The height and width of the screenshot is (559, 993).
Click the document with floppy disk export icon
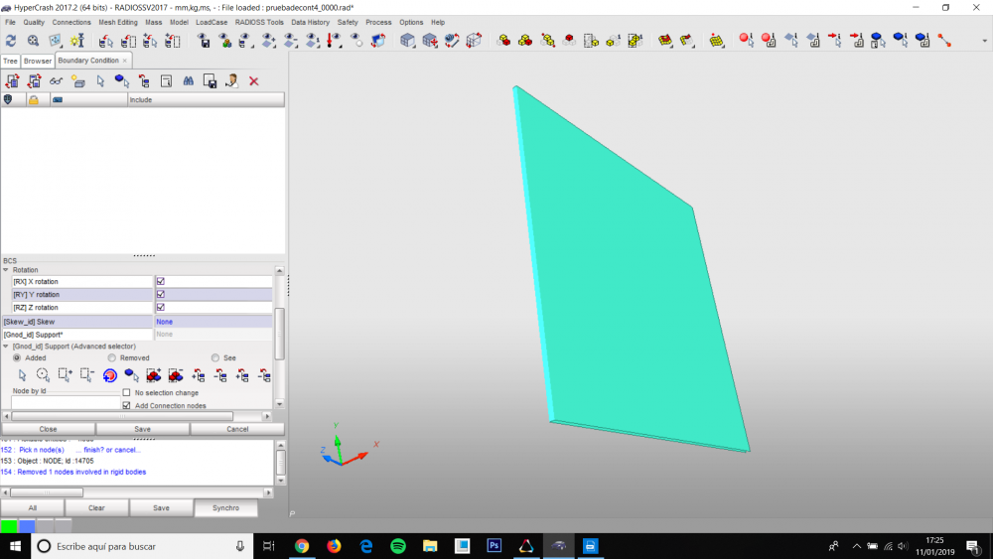tap(210, 81)
